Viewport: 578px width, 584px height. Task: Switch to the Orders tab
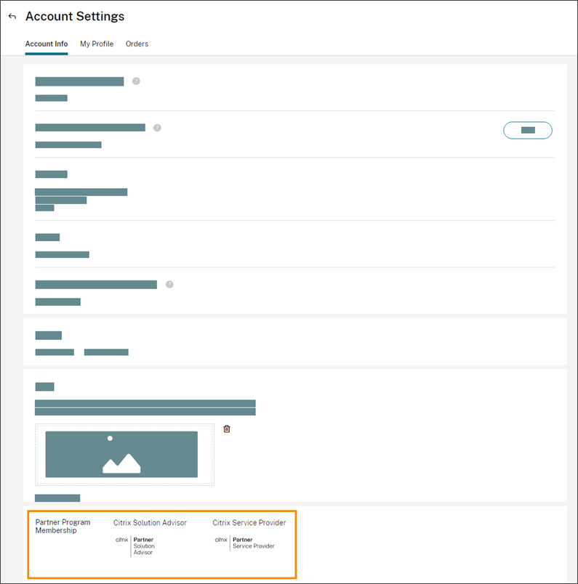(x=137, y=44)
